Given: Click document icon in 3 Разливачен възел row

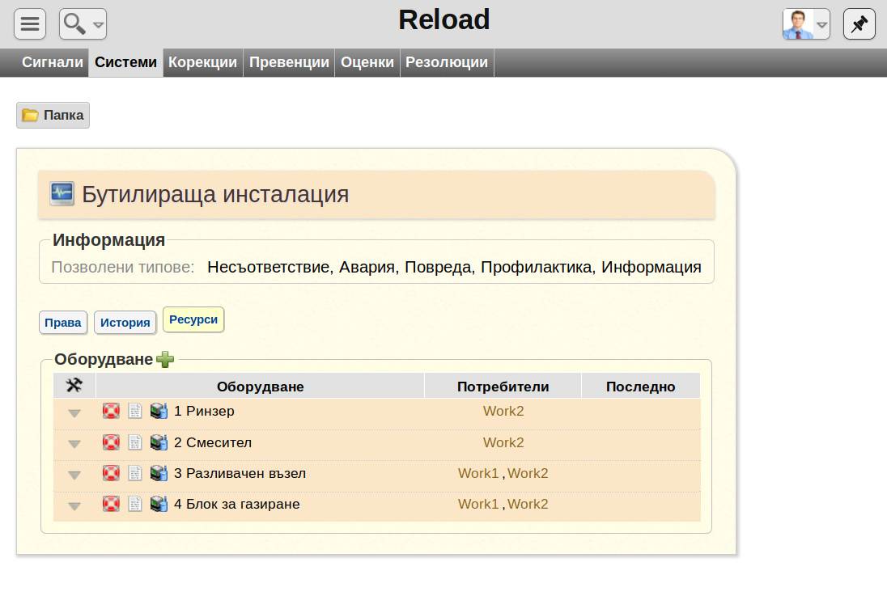Looking at the screenshot, I should [134, 473].
